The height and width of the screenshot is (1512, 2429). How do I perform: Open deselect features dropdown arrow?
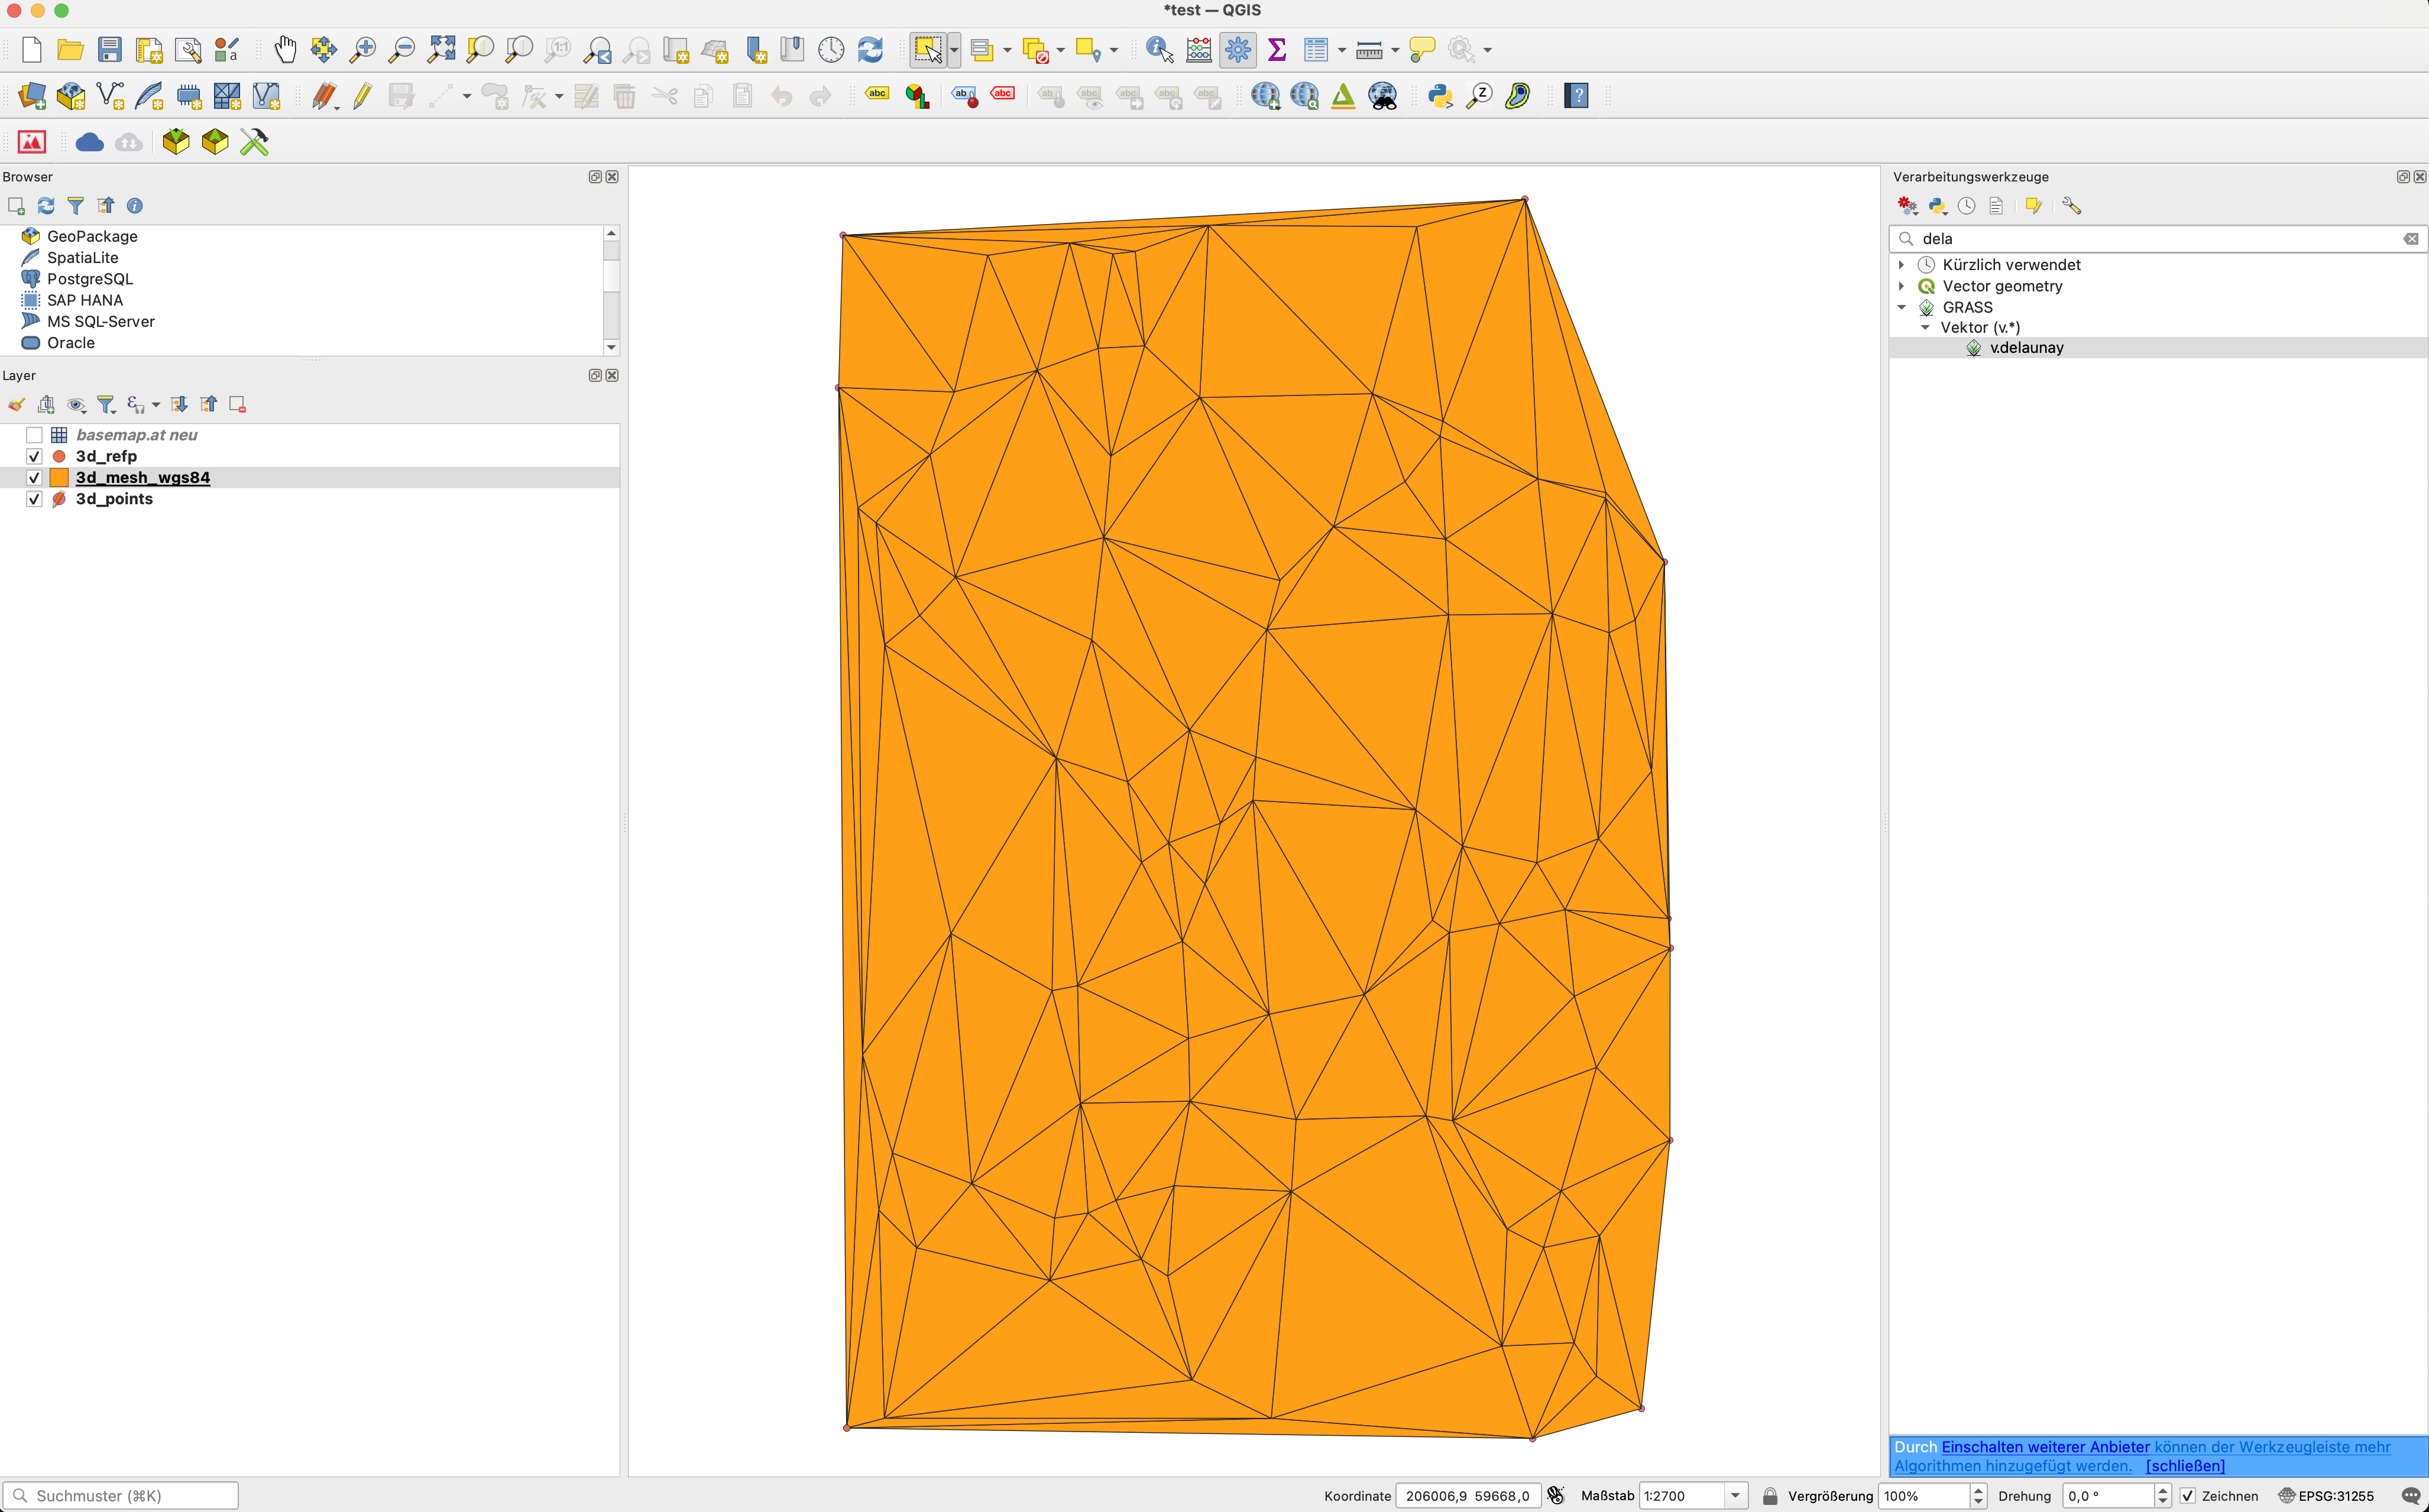click(1060, 49)
